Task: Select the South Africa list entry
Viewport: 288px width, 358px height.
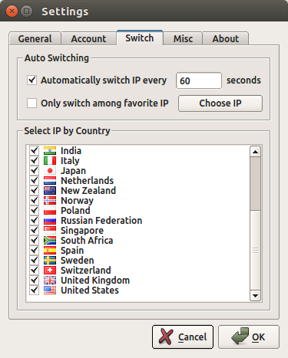Action: 87,241
